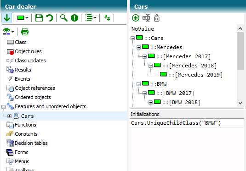The width and height of the screenshot is (246, 171).
Task: Select ::[BMW 2017] item
Action: tap(176, 93)
